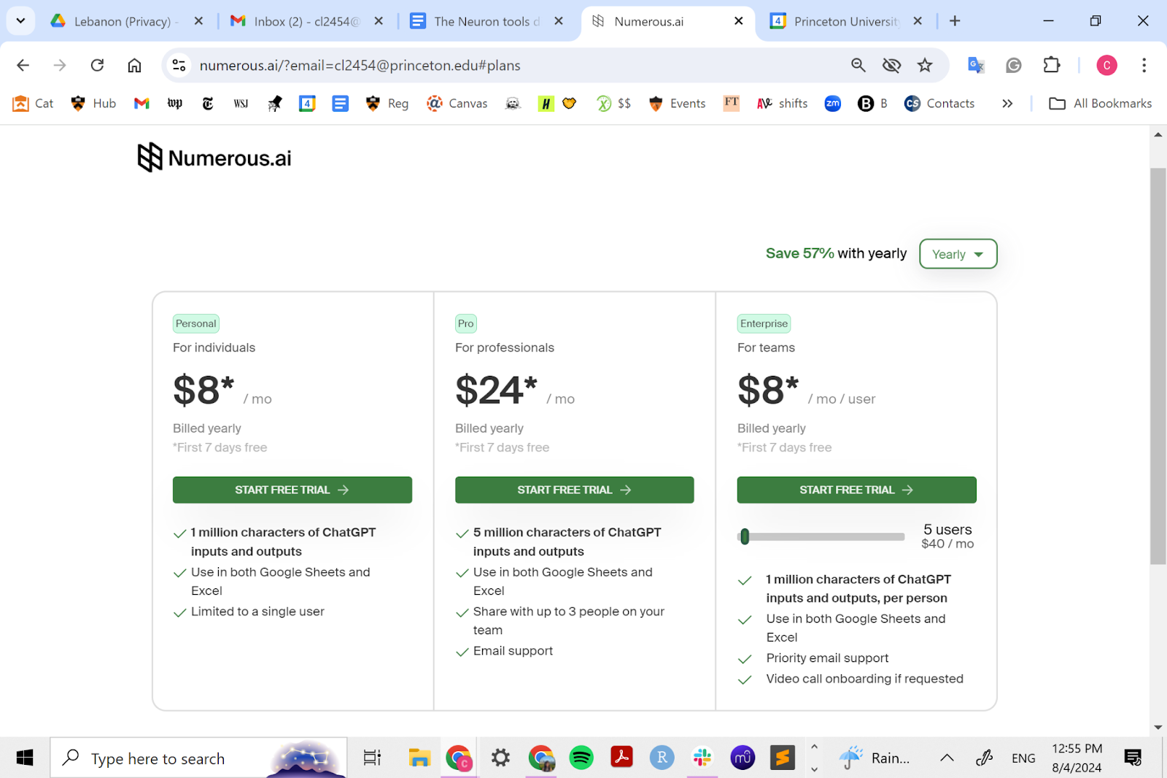Image resolution: width=1167 pixels, height=778 pixels.
Task: Open the Contacts bookmark
Action: pos(939,104)
